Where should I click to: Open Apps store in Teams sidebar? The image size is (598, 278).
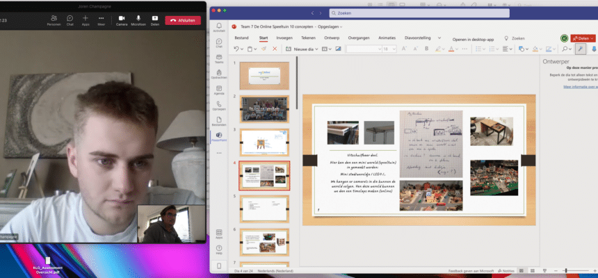(219, 234)
